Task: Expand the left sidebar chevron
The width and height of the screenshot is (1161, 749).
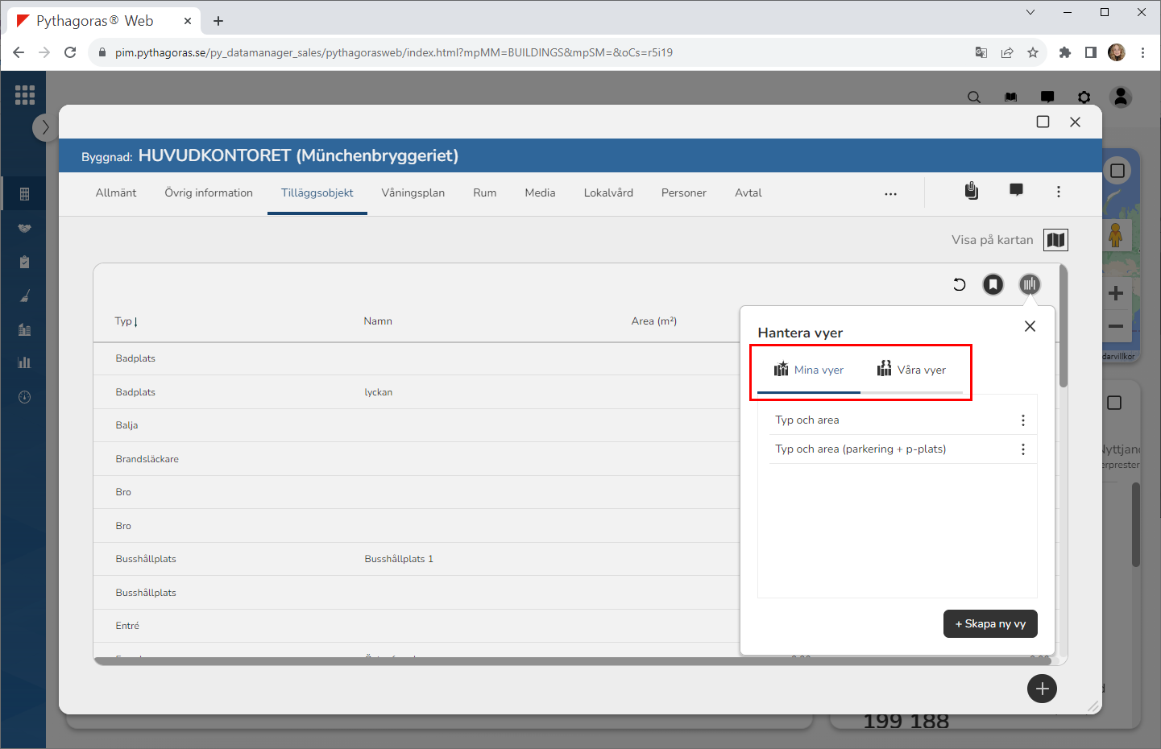Action: 45,127
